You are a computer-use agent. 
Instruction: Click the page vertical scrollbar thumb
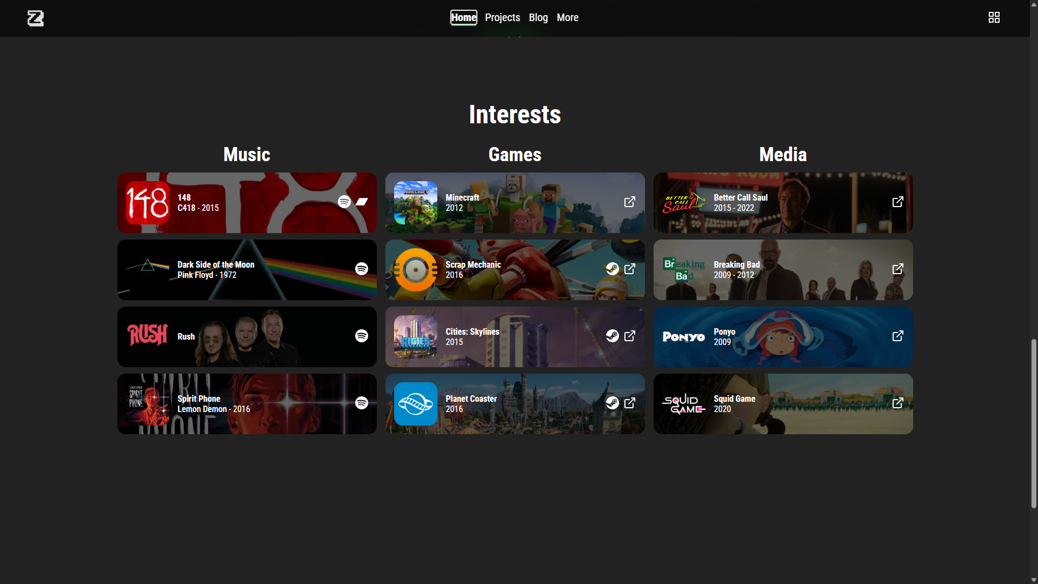(x=1034, y=423)
